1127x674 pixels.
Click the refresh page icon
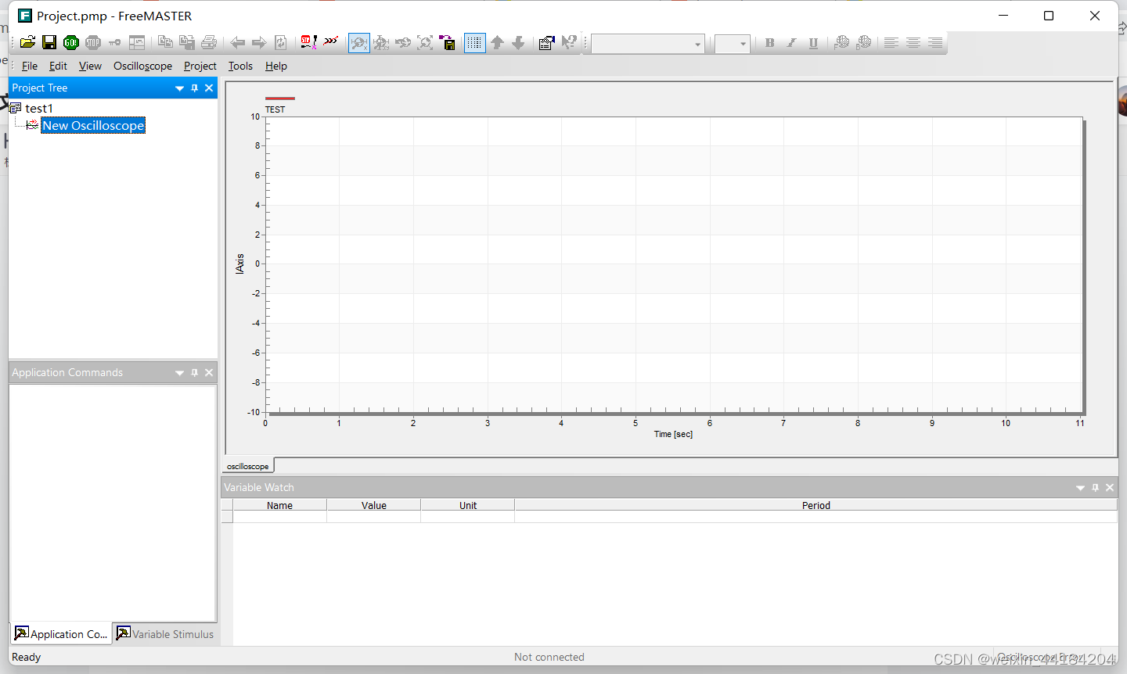coord(281,42)
